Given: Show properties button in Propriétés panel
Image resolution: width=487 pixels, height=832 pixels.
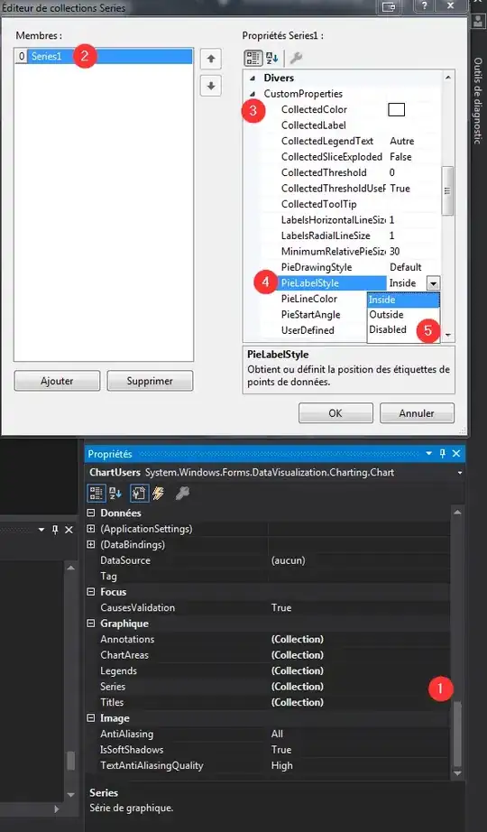Looking at the screenshot, I should [139, 494].
